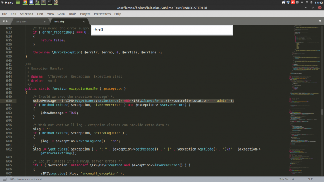Open the Goto menu
Image resolution: width=324 pixels, height=182 pixels.
(61, 14)
